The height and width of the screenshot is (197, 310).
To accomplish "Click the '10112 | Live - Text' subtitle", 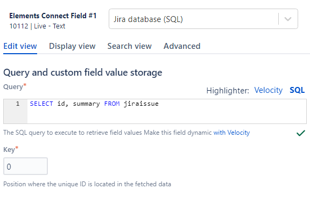I will tap(37, 26).
